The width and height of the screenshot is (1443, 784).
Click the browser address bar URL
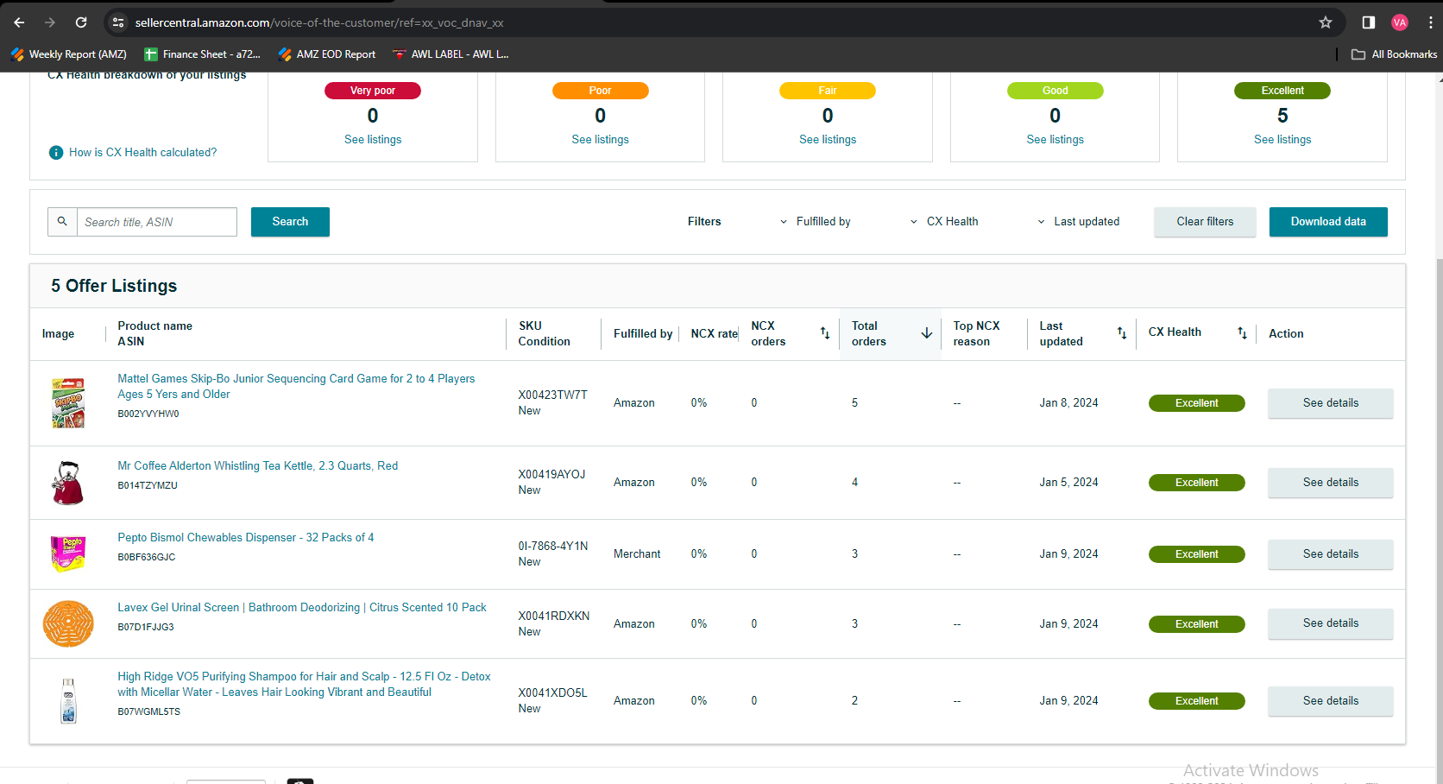319,22
